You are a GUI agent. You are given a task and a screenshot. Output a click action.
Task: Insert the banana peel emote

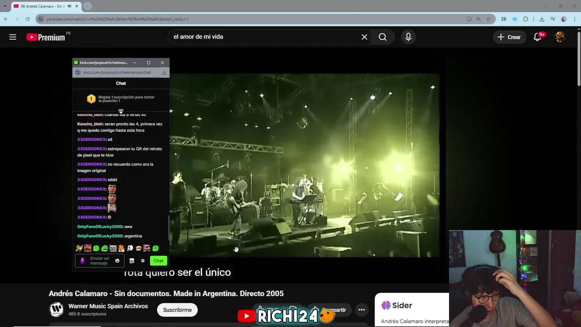click(79, 248)
